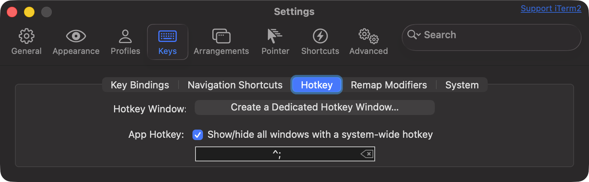Switch to the Remap Modifiers tab
This screenshot has height=182, width=589.
pos(389,85)
